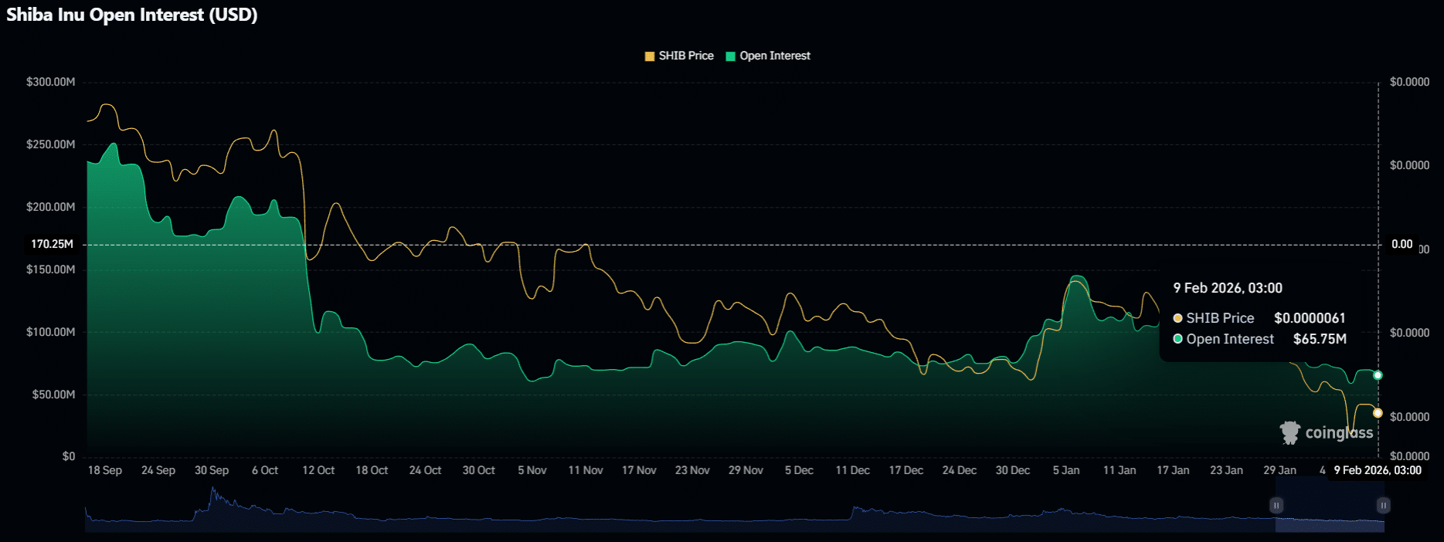Click the yellow bullet beside SHIB Price in tooltip
Viewport: 1444px width, 542px height.
pos(1178,318)
